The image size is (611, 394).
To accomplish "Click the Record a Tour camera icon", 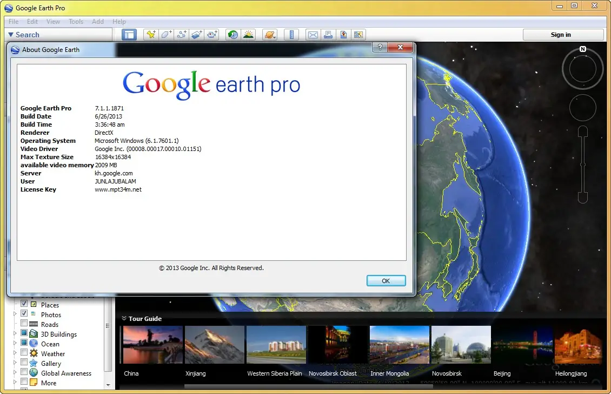I will [x=211, y=35].
